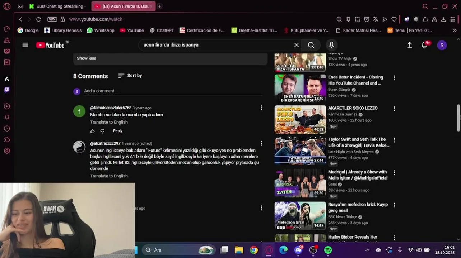Open AKARETLER SOKO LEZZO video thumbnail
This screenshot has width=461, height=258.
click(x=300, y=119)
